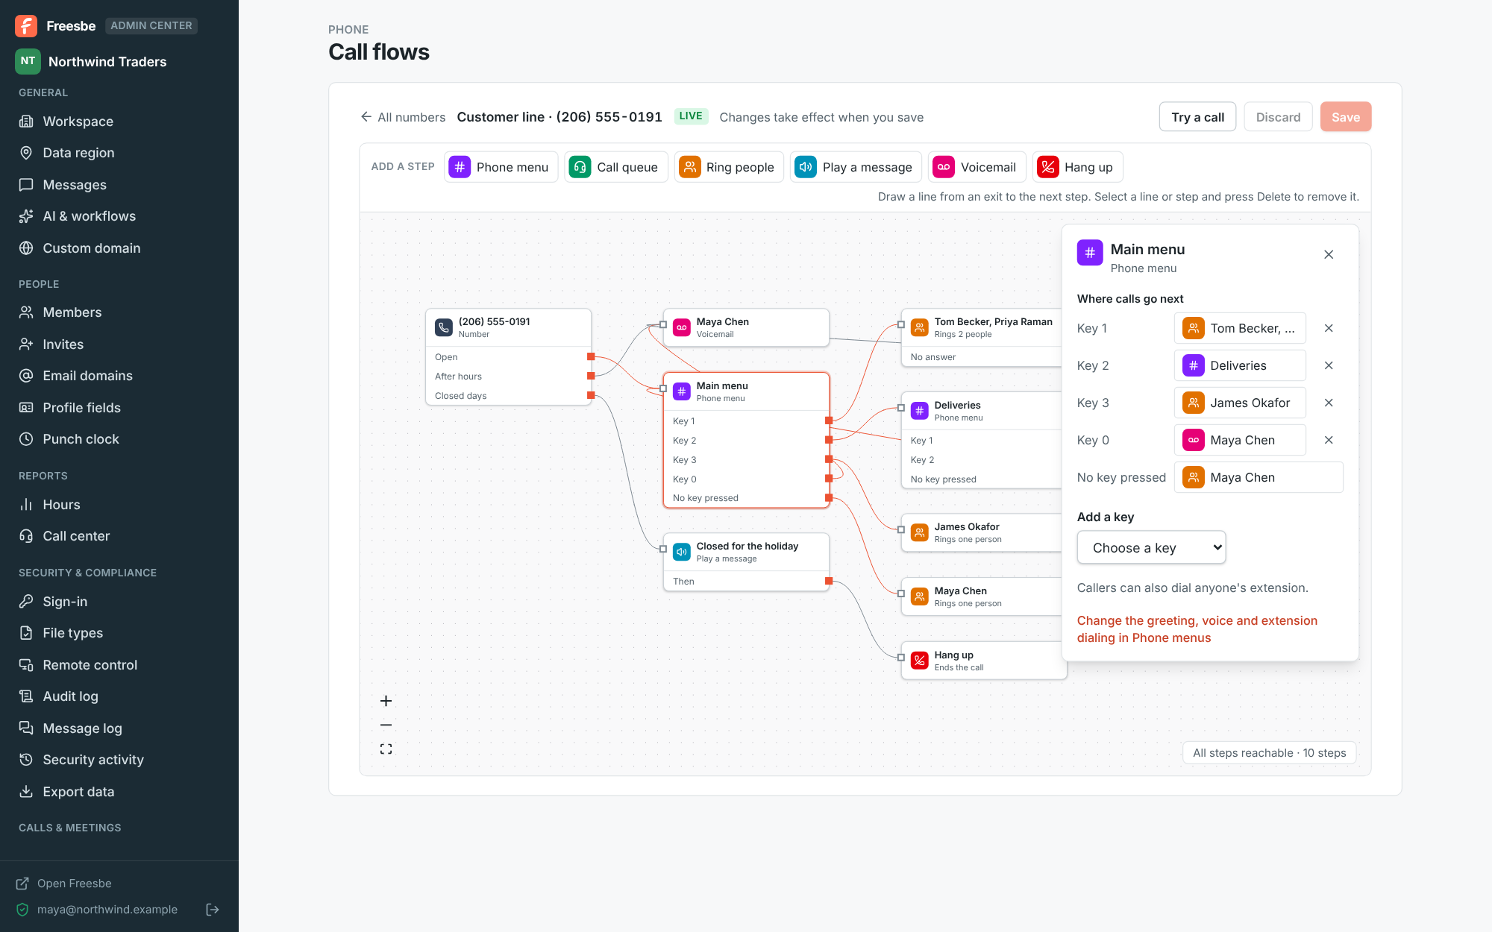Open Key 0 destination Maya Chen selector

(1240, 440)
